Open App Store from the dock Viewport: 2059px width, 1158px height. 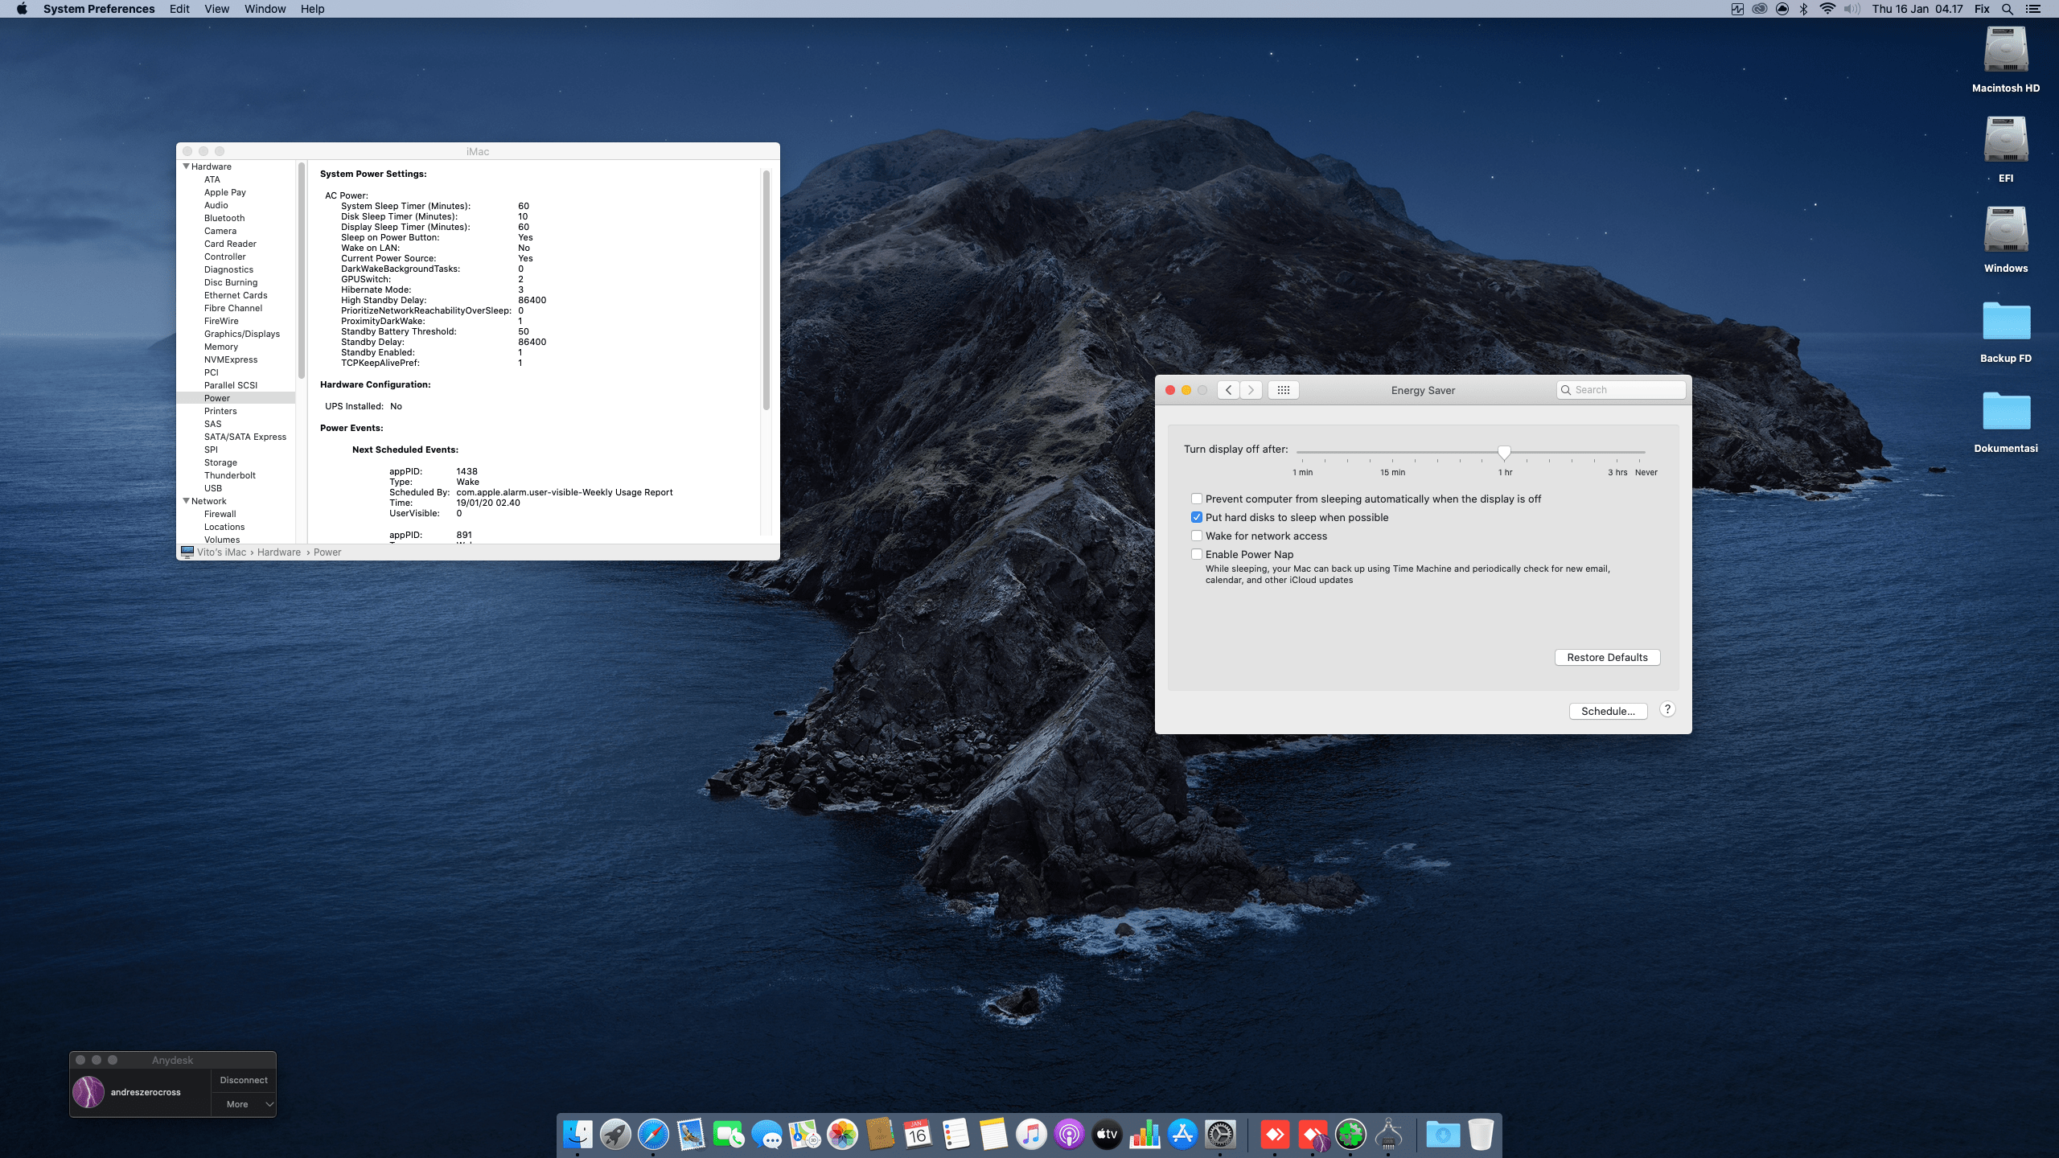(1182, 1135)
